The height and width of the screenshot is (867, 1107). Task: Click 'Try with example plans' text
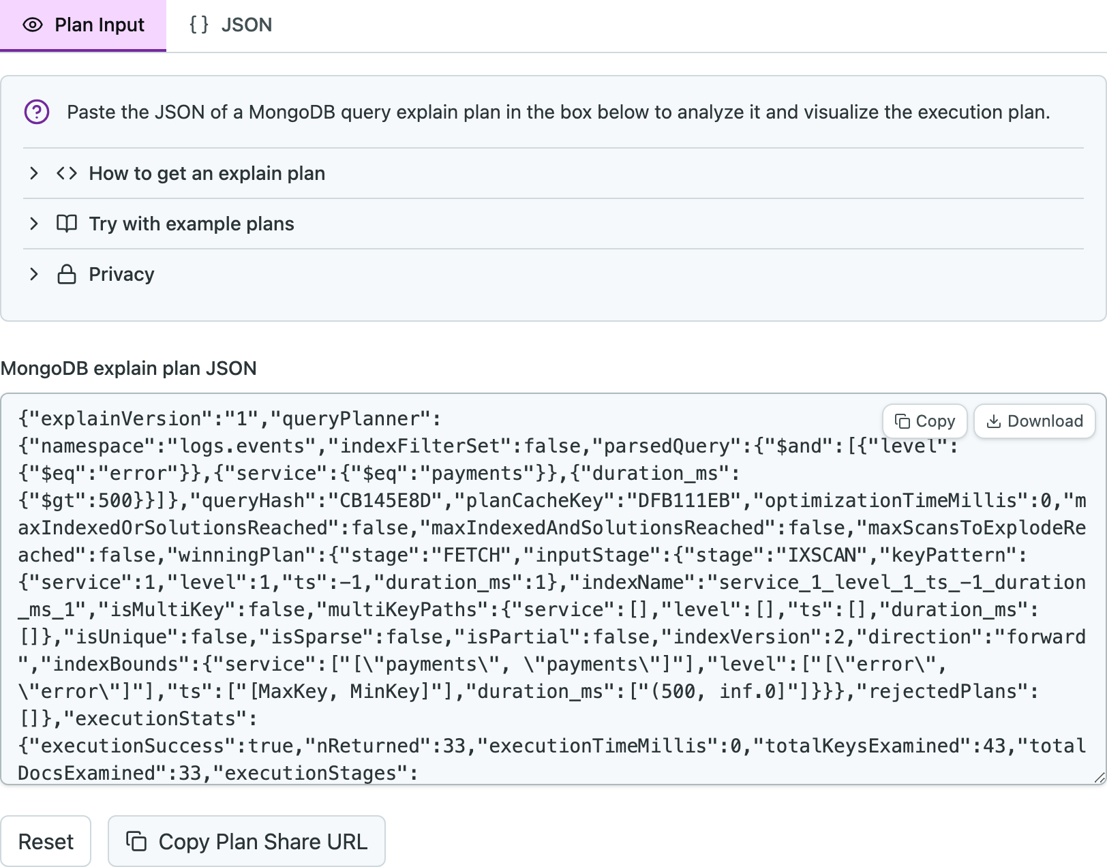192,224
